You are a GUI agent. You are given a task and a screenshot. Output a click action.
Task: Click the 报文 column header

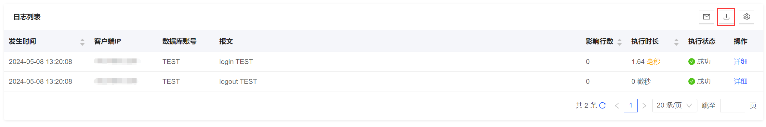coord(226,41)
